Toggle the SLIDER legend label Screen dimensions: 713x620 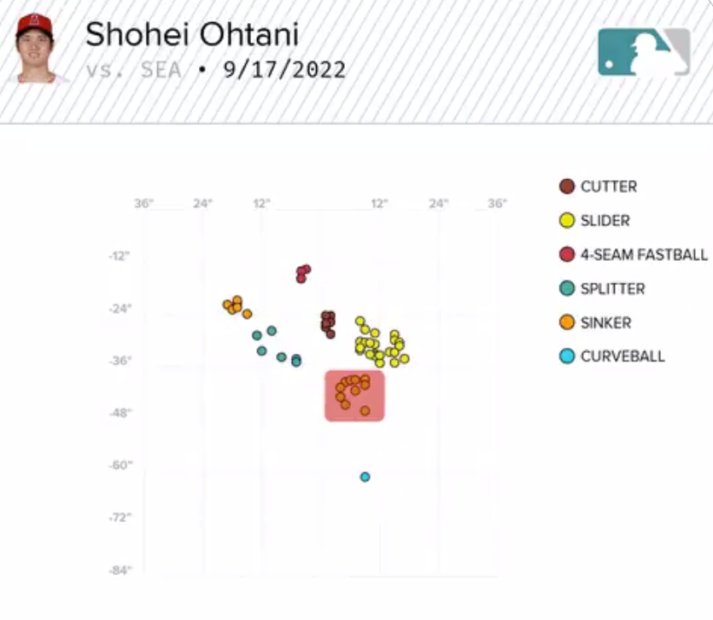pyautogui.click(x=605, y=221)
